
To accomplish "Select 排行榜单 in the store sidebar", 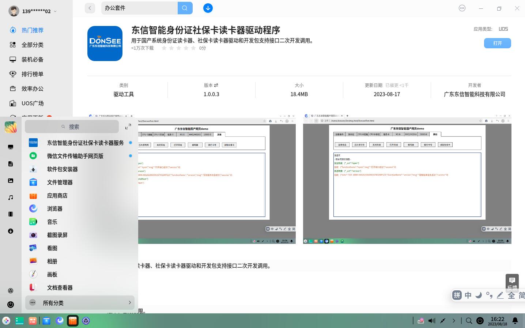I will (x=33, y=74).
